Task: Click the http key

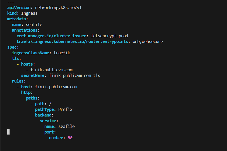Action: 26,93
